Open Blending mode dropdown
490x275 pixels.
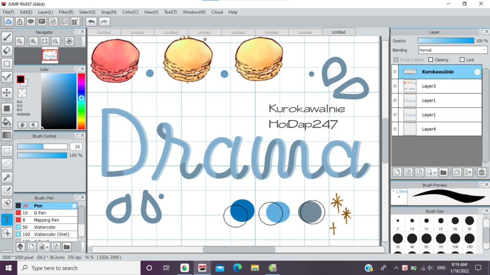453,50
